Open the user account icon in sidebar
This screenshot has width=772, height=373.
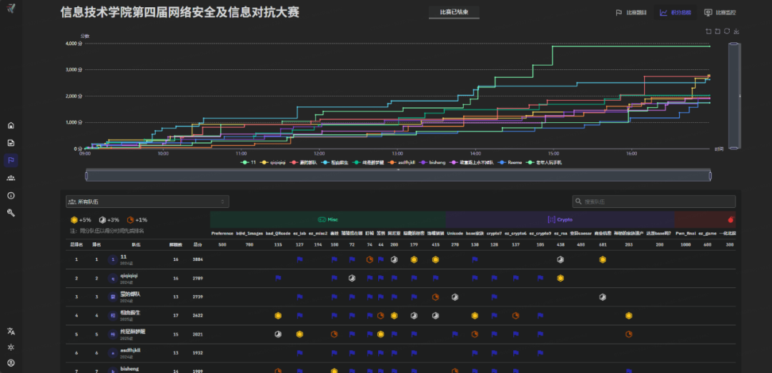[x=11, y=363]
